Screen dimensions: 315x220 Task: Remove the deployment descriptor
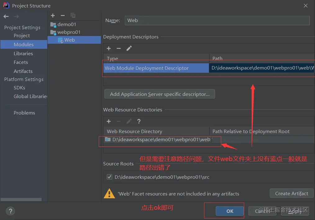click(x=119, y=48)
